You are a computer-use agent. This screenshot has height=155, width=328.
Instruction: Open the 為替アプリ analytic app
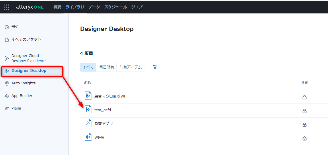[x=104, y=124]
